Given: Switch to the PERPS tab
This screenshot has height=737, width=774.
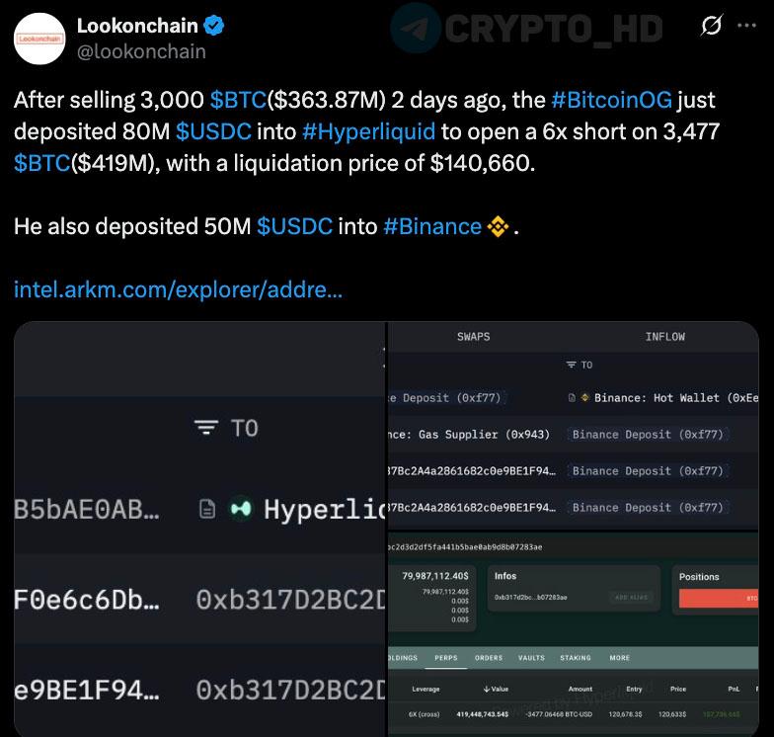Looking at the screenshot, I should coord(446,658).
